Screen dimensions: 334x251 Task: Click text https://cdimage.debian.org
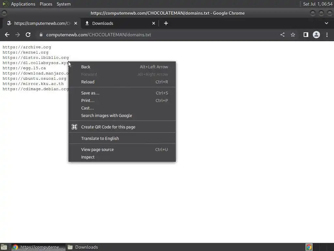[x=36, y=89]
